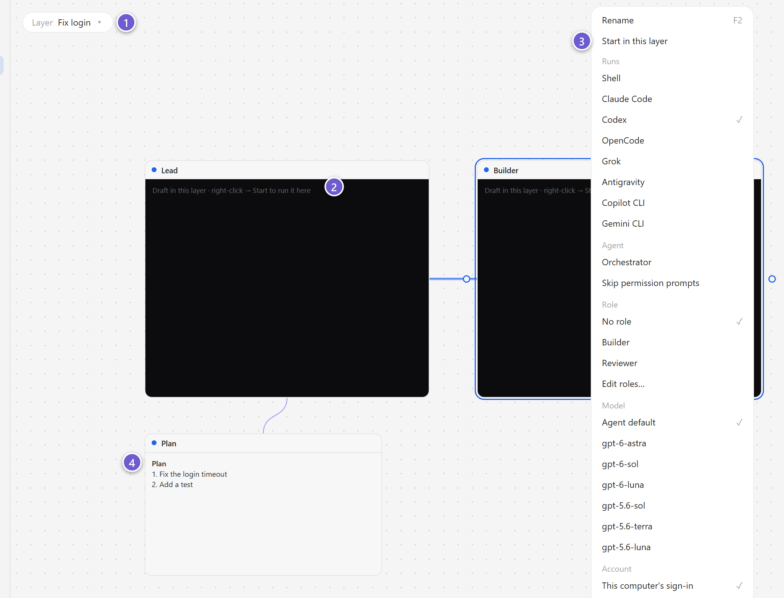The height and width of the screenshot is (598, 784).
Task: Click the Lead draft hint text
Action: tap(231, 190)
